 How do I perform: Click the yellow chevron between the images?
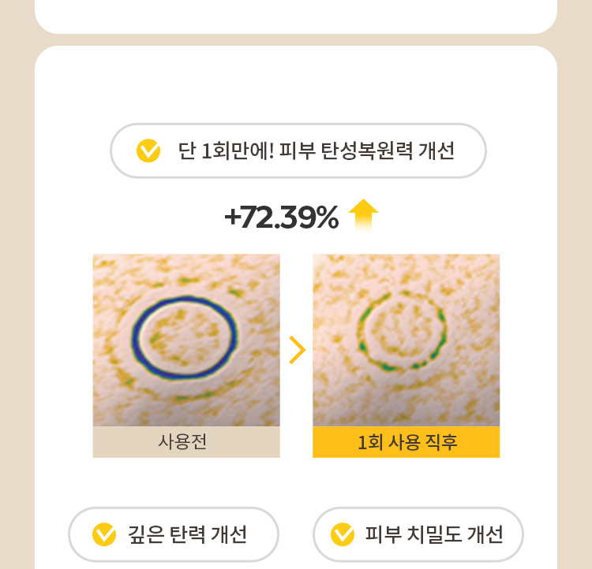[x=297, y=350]
